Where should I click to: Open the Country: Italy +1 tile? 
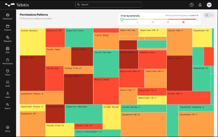point(128,96)
